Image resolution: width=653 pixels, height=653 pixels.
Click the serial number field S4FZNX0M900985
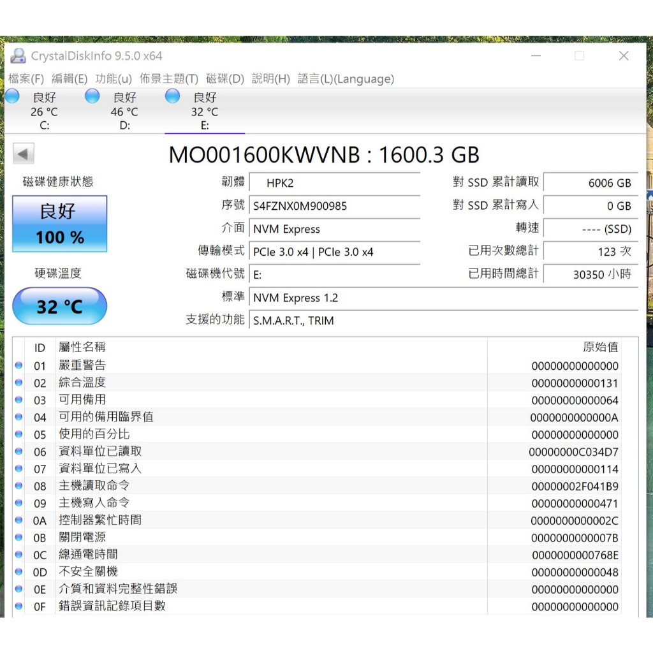pyautogui.click(x=334, y=206)
